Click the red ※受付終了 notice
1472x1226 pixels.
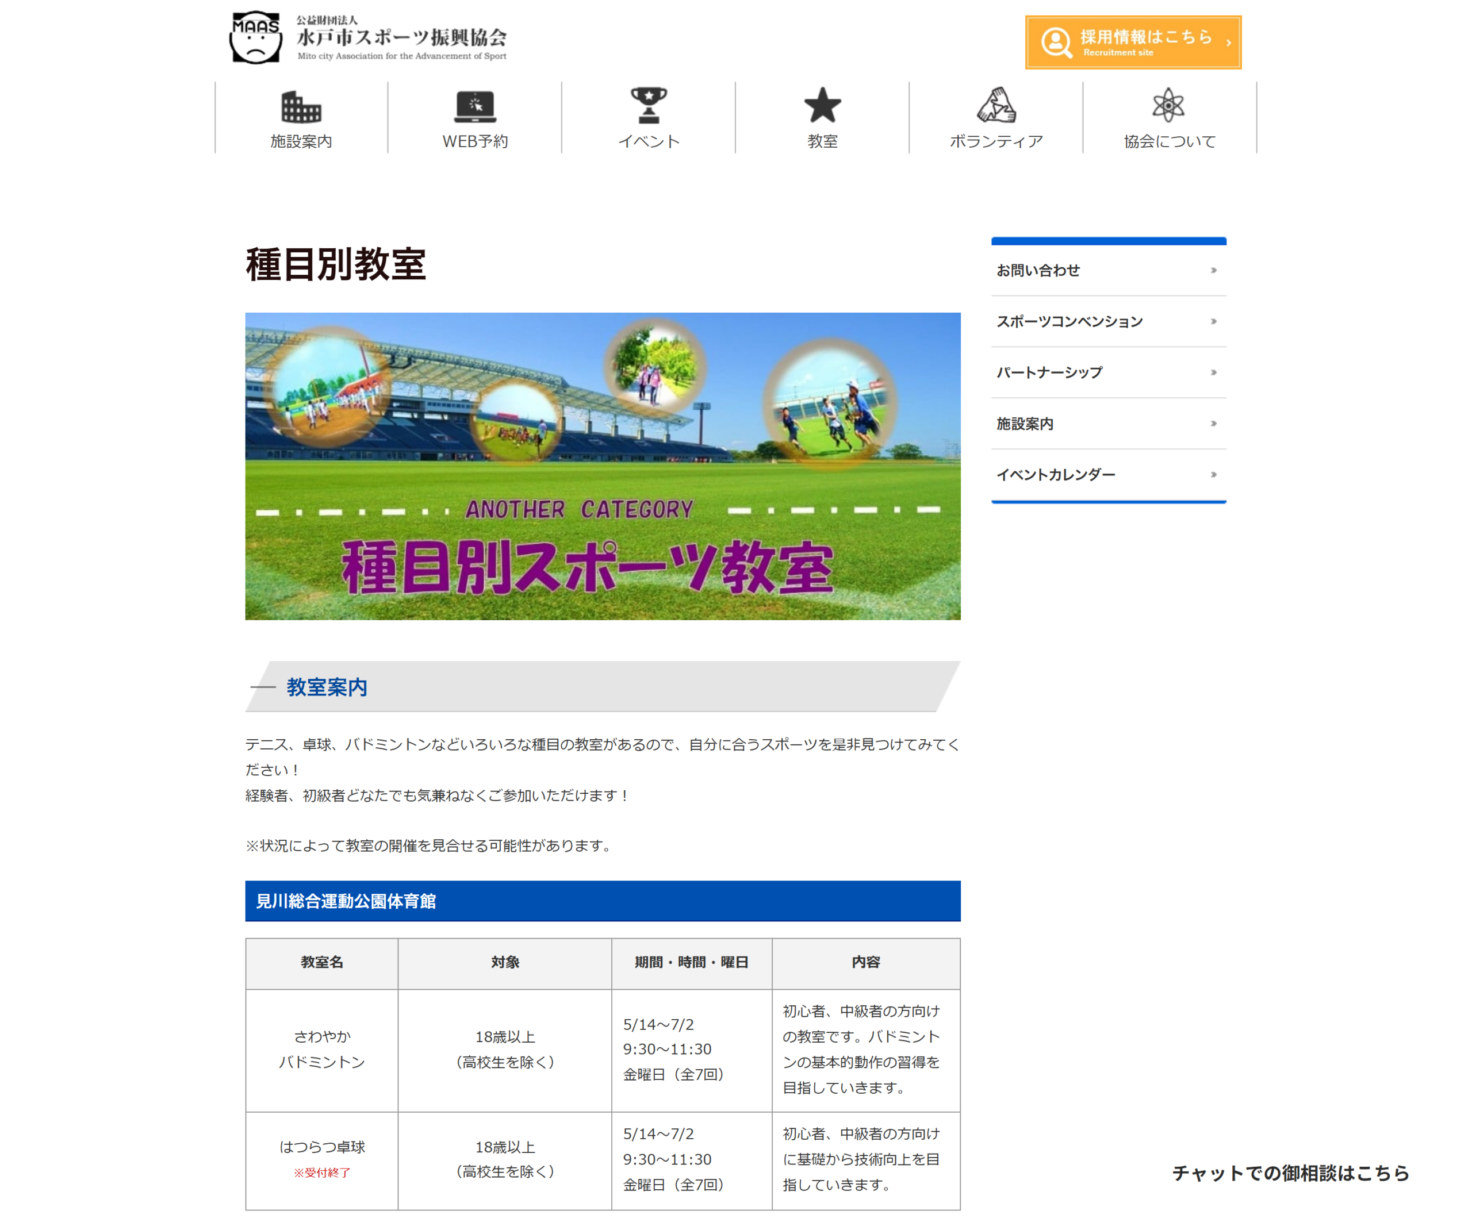(322, 1173)
